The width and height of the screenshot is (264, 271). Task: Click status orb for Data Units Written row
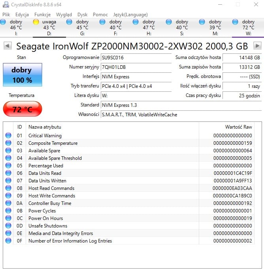pyautogui.click(x=8, y=181)
